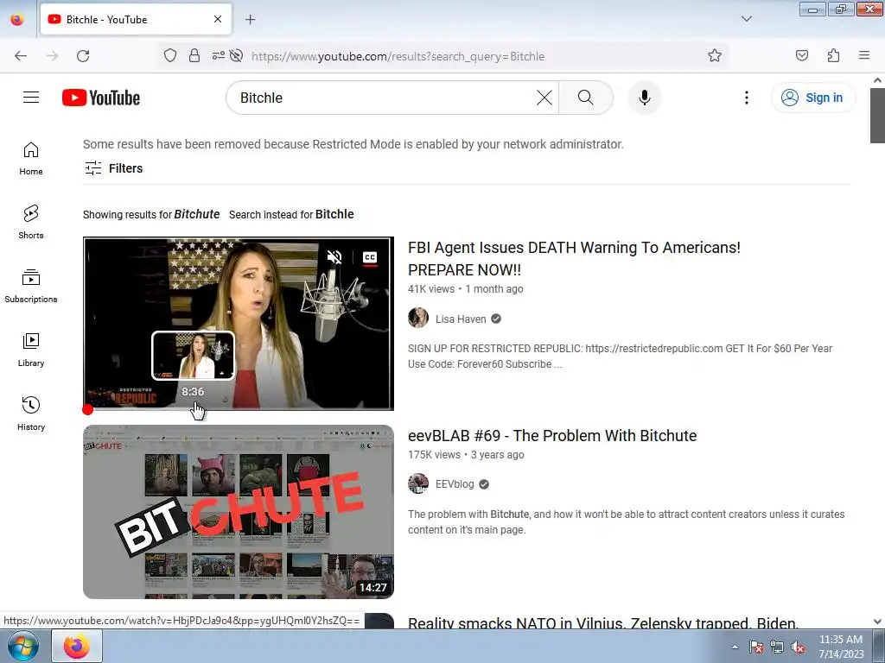Image resolution: width=885 pixels, height=663 pixels.
Task: Click the scrollbar up arrow
Action: coord(877,80)
